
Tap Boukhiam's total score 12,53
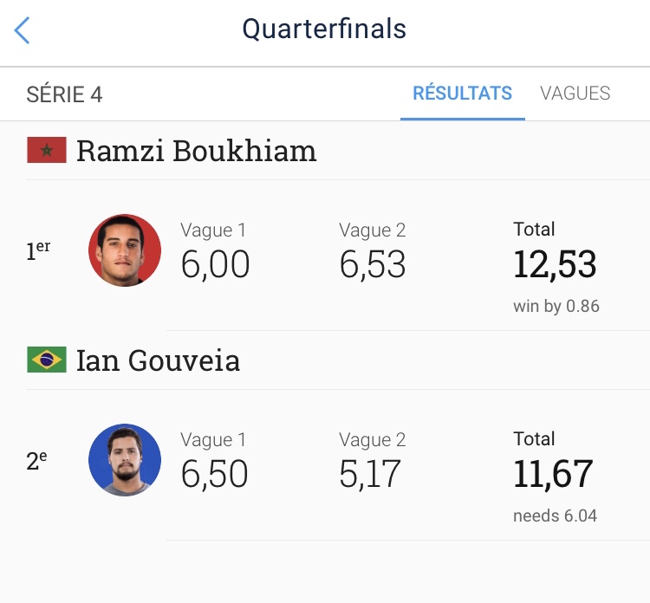point(555,264)
